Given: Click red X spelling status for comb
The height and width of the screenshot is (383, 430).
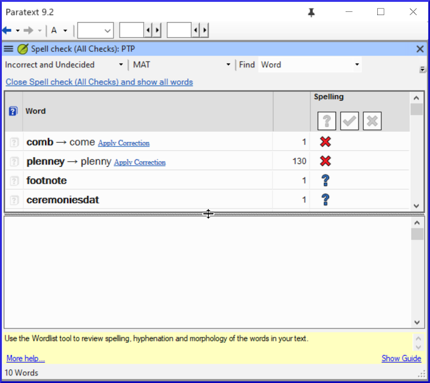Looking at the screenshot, I should [x=325, y=142].
